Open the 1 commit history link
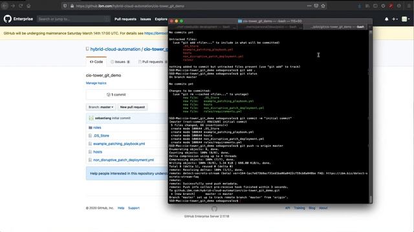The height and width of the screenshot is (232, 414). click(x=116, y=95)
